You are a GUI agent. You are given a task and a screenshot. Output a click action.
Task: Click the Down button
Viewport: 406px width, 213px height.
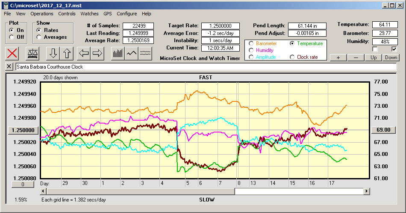(x=391, y=58)
